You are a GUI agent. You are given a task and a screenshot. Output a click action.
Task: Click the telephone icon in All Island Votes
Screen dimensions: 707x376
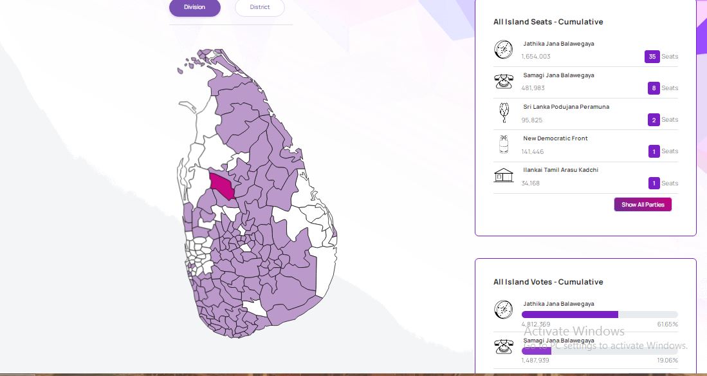(x=503, y=346)
